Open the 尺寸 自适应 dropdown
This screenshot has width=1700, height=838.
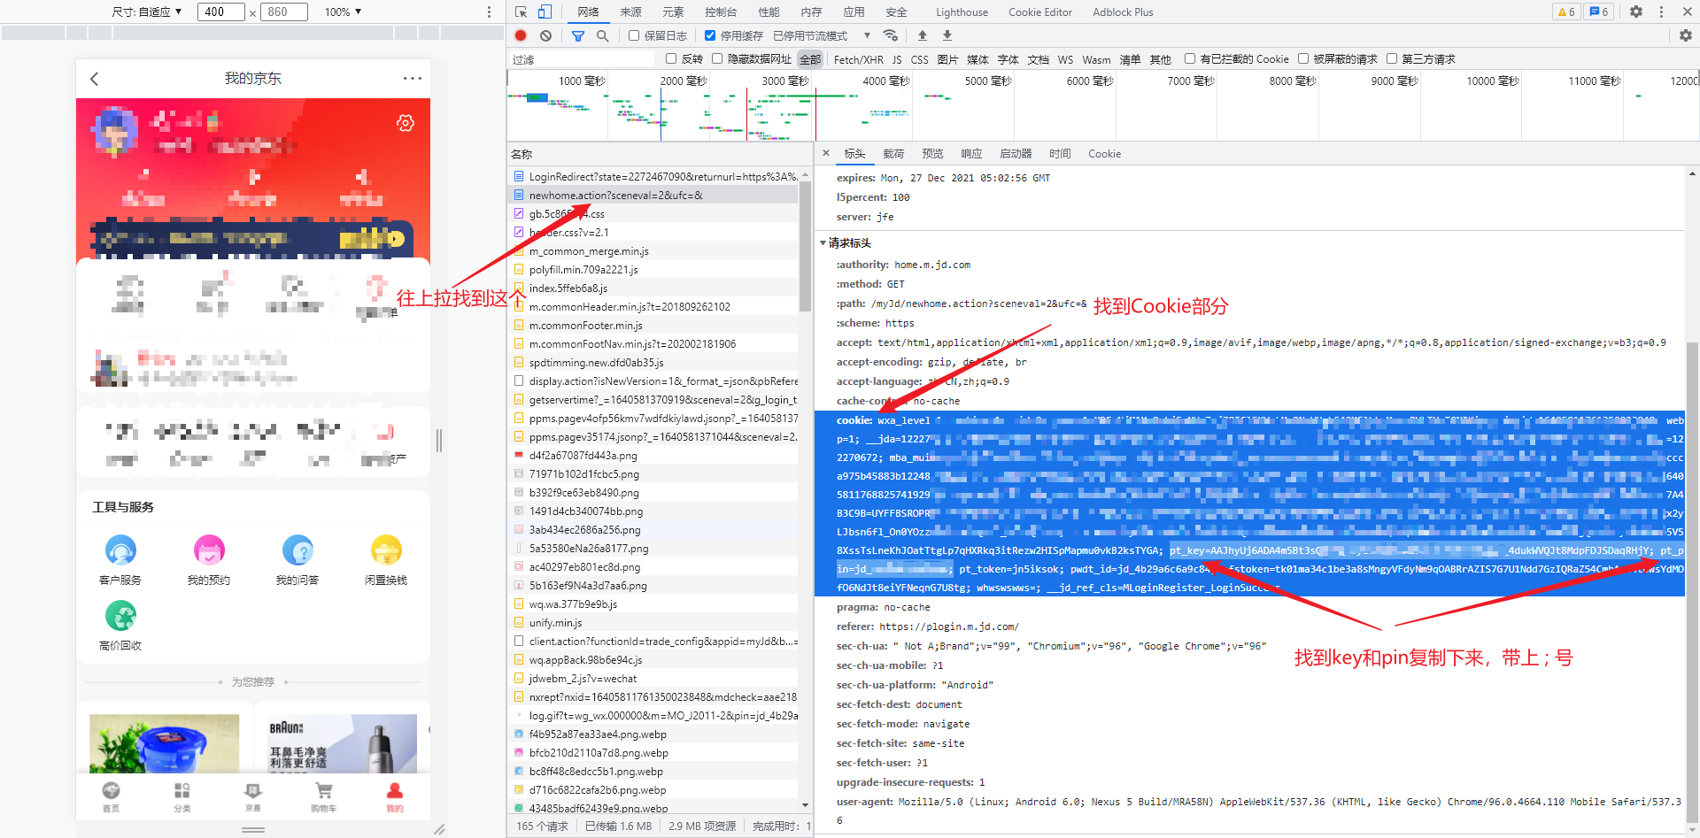(147, 12)
